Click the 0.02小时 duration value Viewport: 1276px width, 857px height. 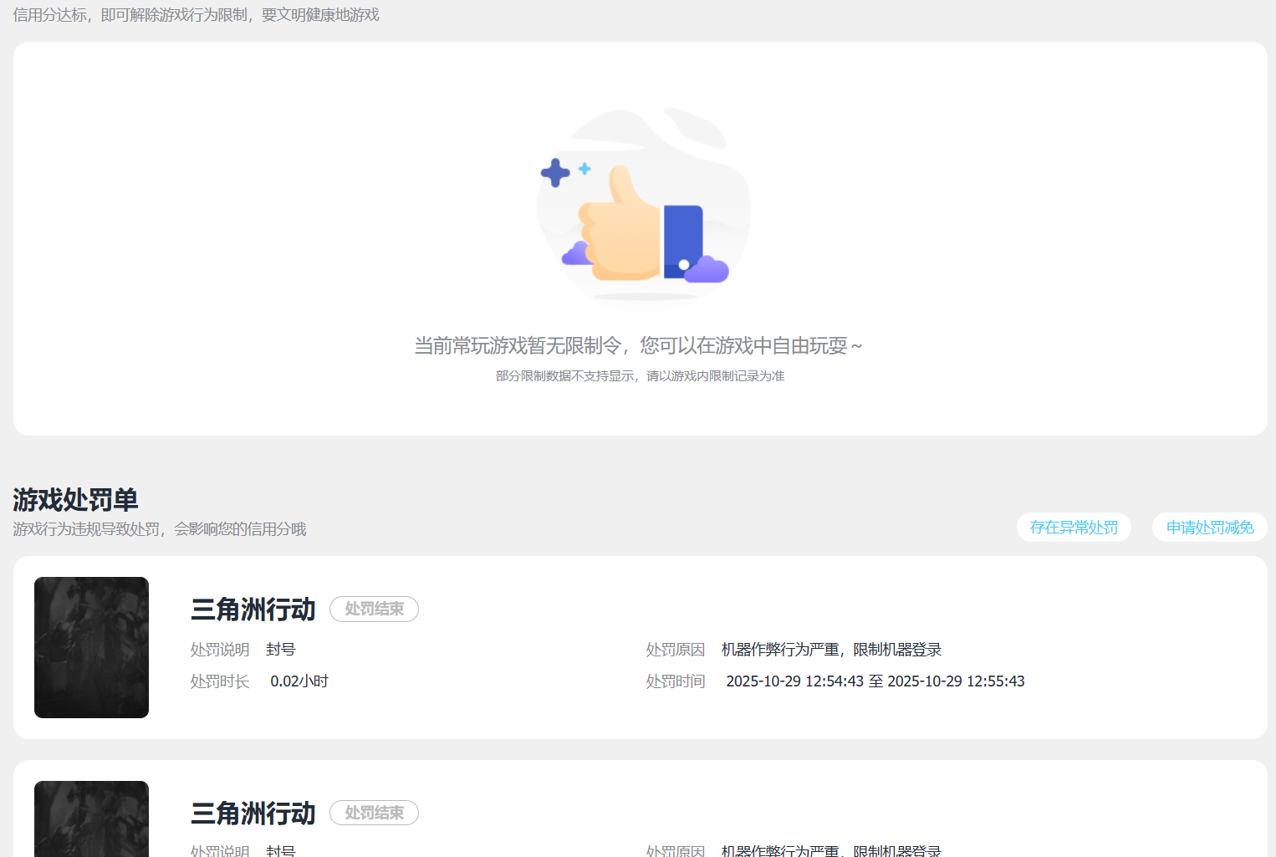point(299,681)
